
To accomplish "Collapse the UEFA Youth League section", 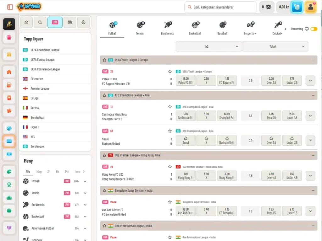I will coord(313,60).
